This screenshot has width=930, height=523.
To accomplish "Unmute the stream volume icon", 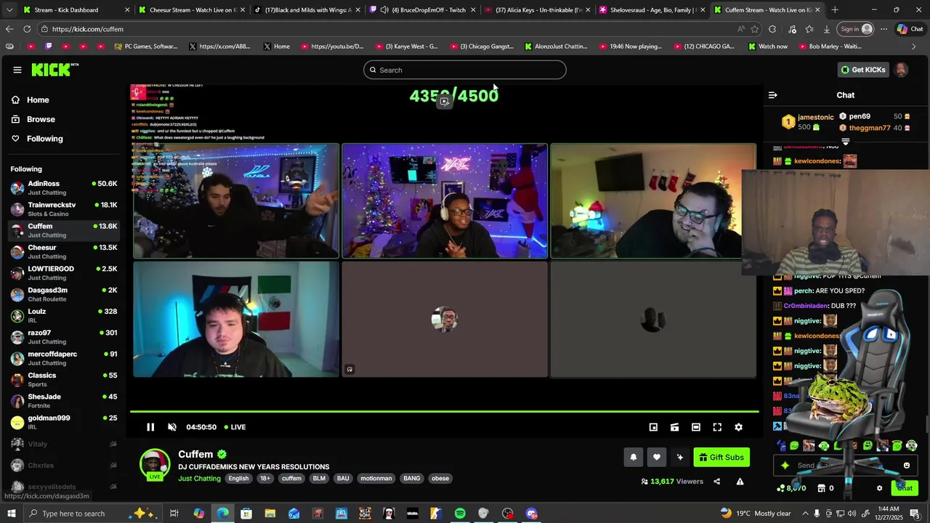I will 172,427.
